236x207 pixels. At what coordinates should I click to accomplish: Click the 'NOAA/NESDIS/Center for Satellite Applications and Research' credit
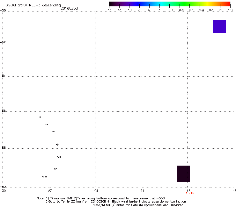(138, 205)
